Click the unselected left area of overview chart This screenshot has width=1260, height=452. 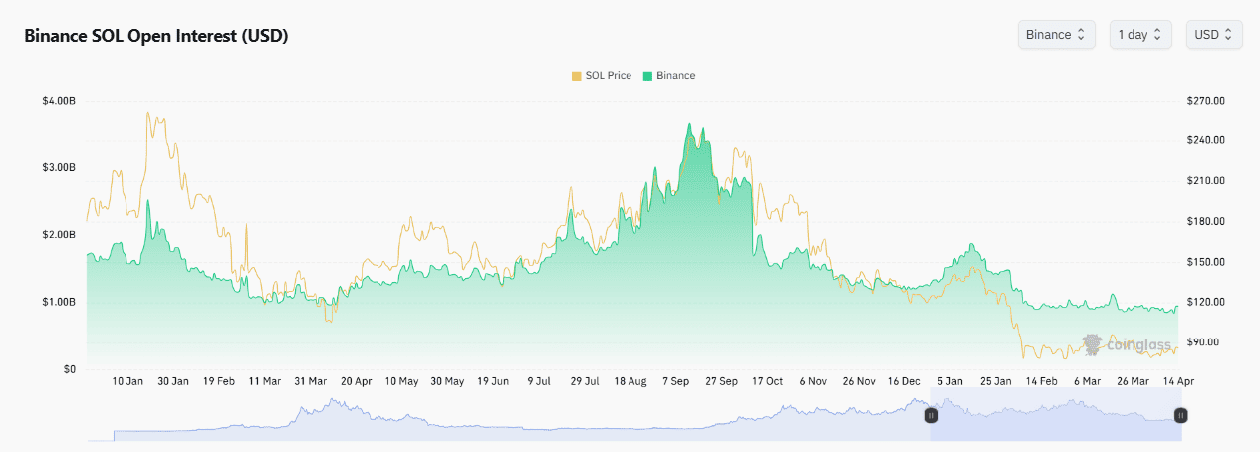(x=498, y=420)
